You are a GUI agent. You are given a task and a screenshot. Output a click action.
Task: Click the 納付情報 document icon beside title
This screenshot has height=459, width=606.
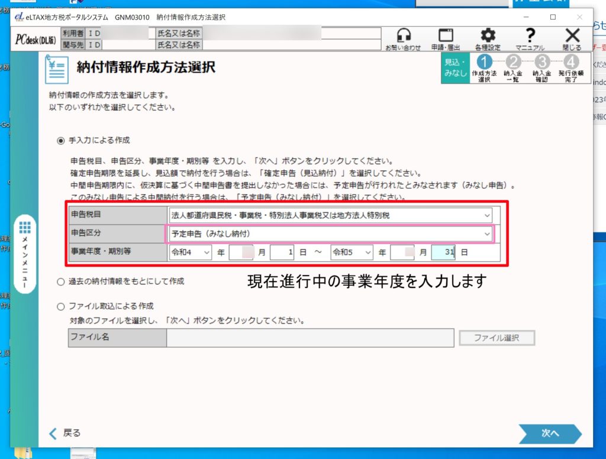point(58,69)
